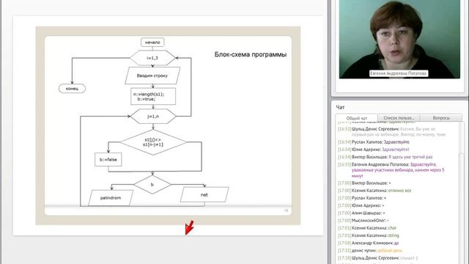
Task: Click the presenter name label Евгения Андреевна Потапова
Action: tap(399, 73)
